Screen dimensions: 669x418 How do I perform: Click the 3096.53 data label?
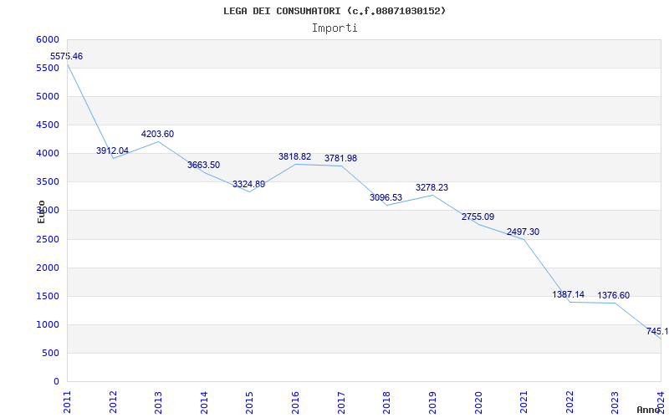386,197
